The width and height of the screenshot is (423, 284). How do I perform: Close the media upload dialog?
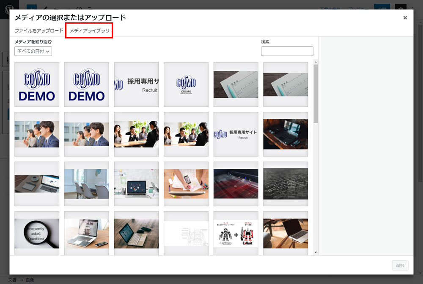(x=405, y=18)
